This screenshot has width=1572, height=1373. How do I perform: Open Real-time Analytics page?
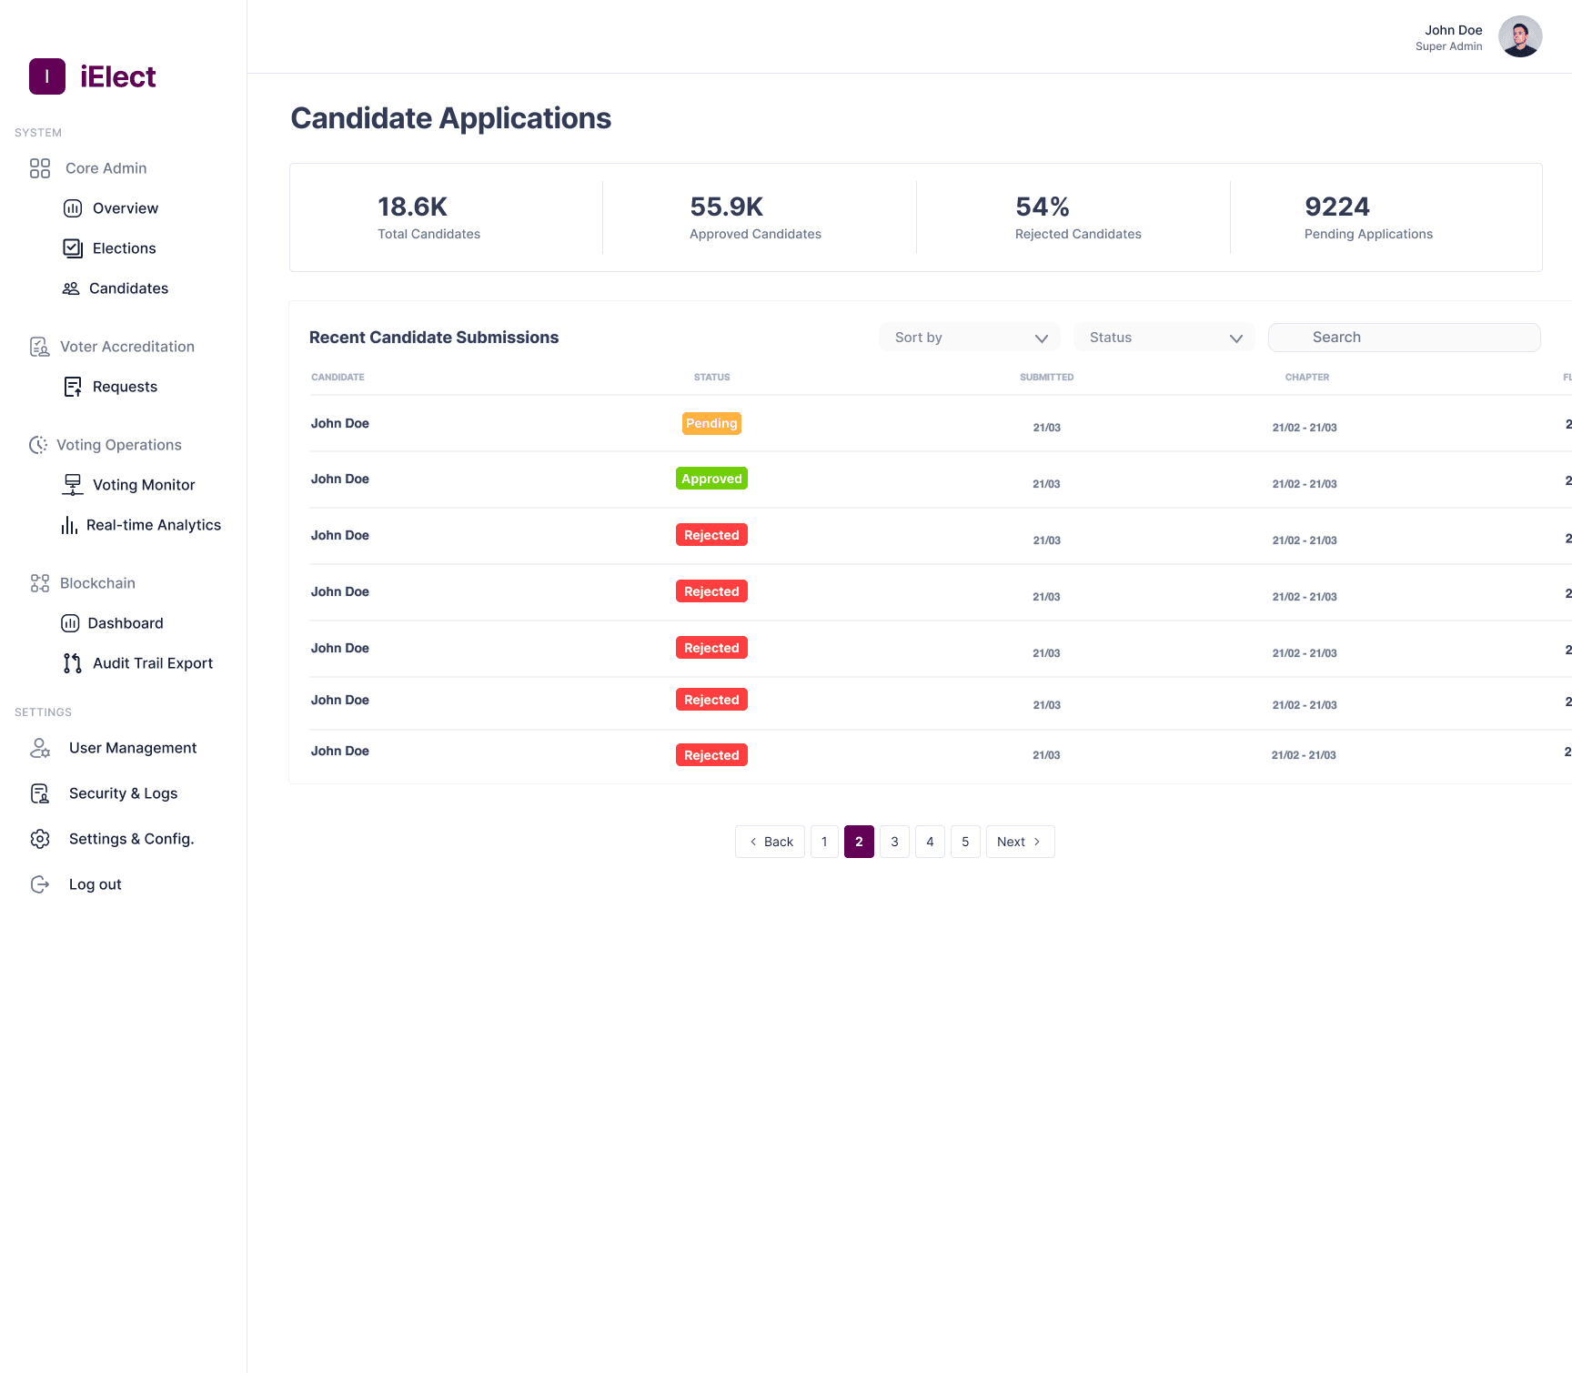tap(154, 525)
